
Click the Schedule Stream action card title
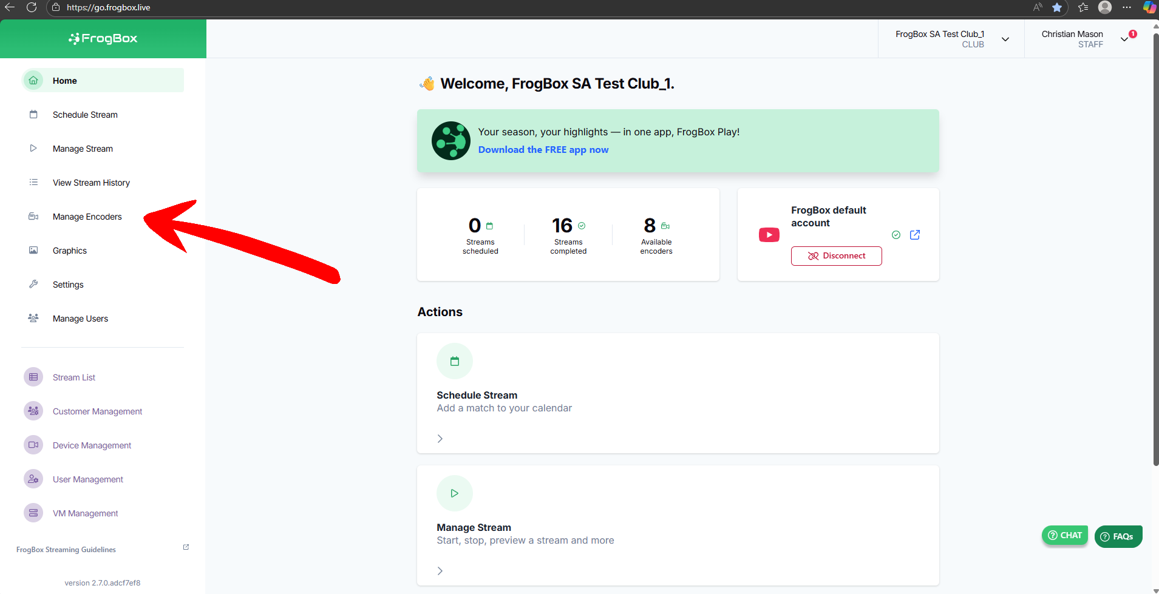tap(477, 395)
